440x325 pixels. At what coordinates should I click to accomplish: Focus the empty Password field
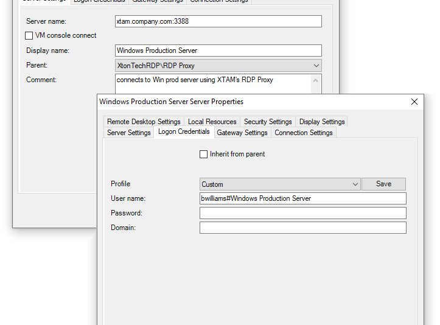[302, 213]
